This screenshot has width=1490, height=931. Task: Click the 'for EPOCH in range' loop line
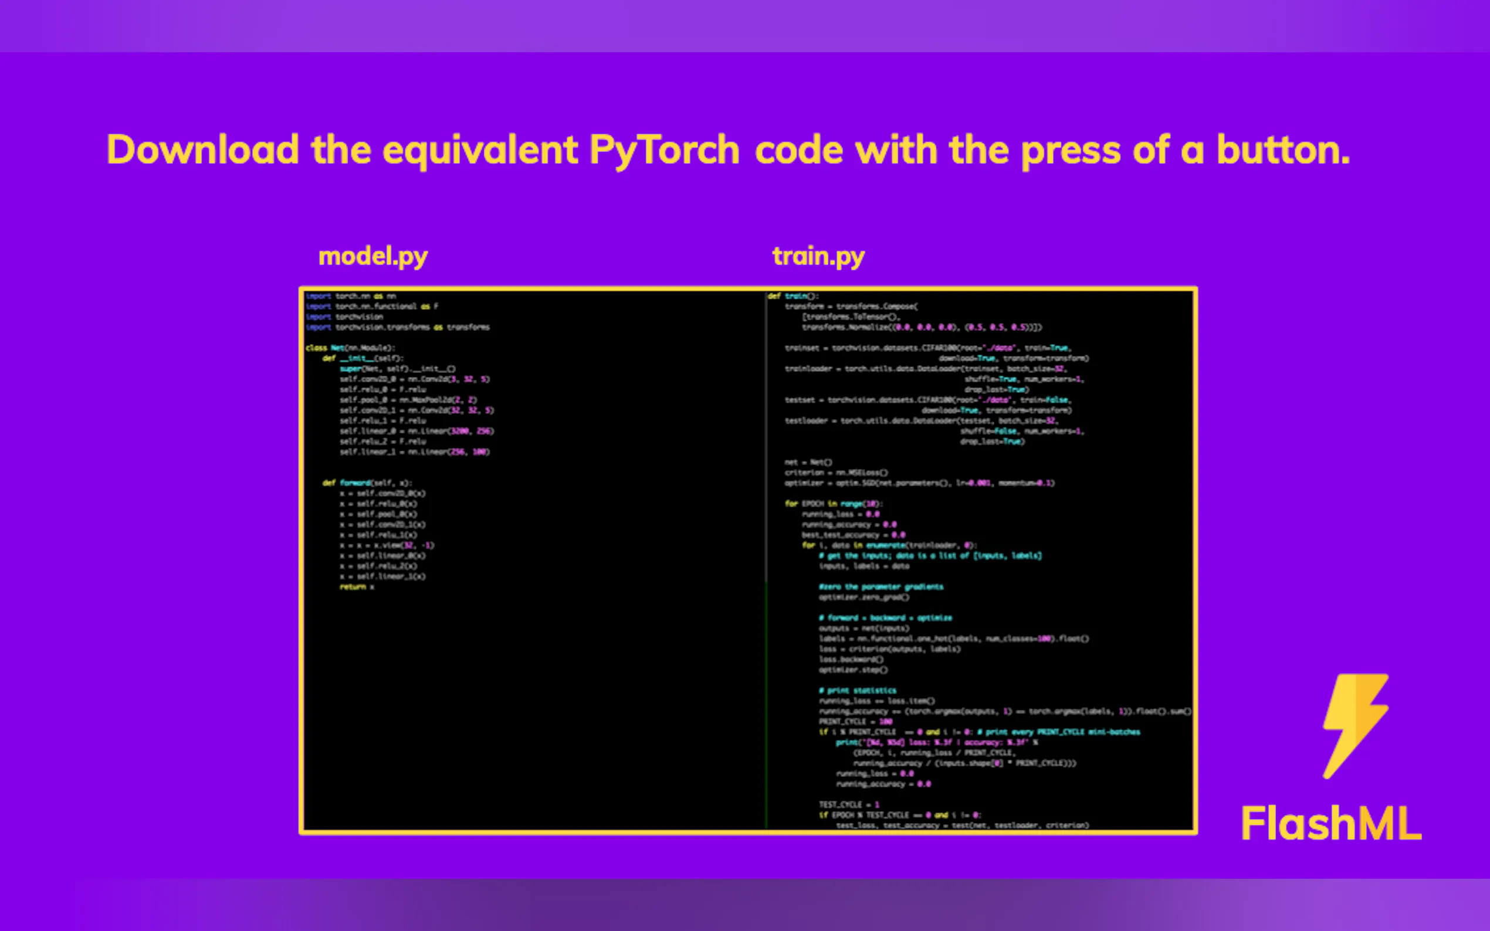click(x=834, y=504)
